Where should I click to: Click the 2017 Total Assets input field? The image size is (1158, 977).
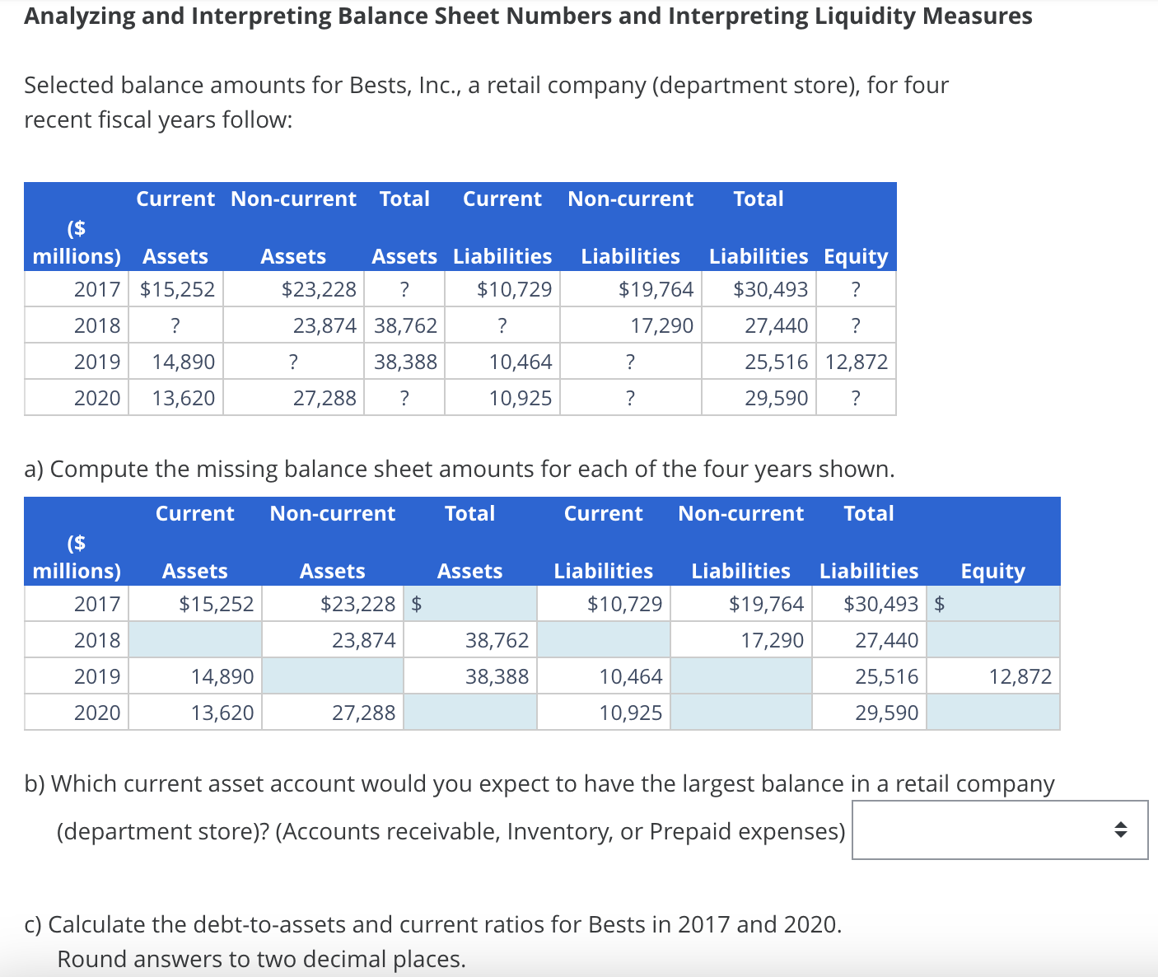tap(470, 604)
